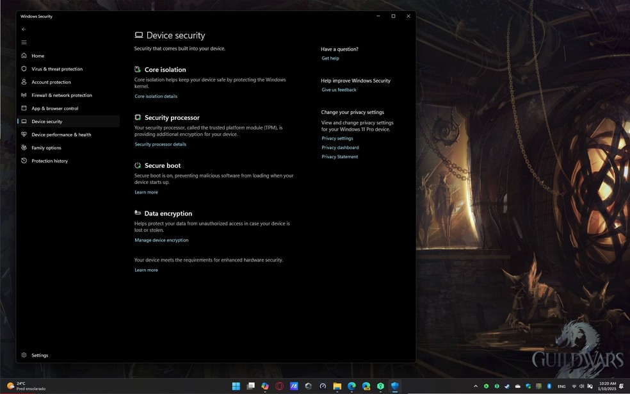630x394 pixels.
Task: Collapse the hamburger navigation menu
Action: coord(24,42)
